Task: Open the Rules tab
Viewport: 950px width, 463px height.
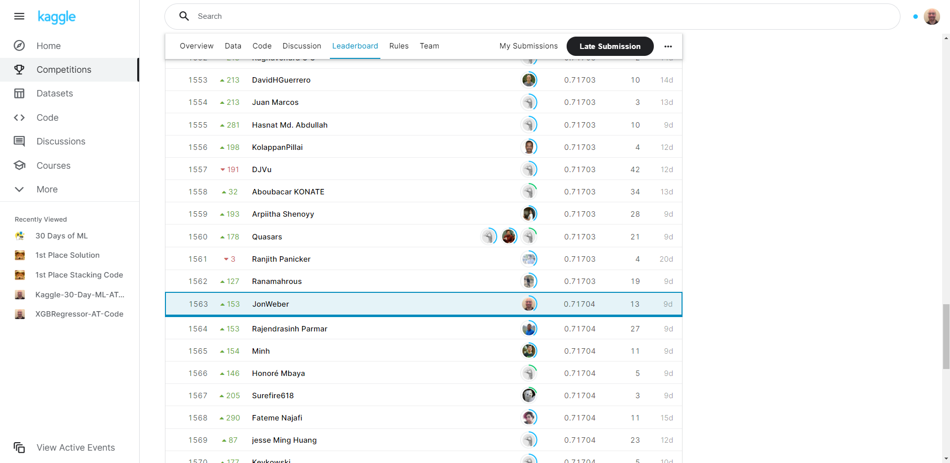Action: (x=399, y=46)
